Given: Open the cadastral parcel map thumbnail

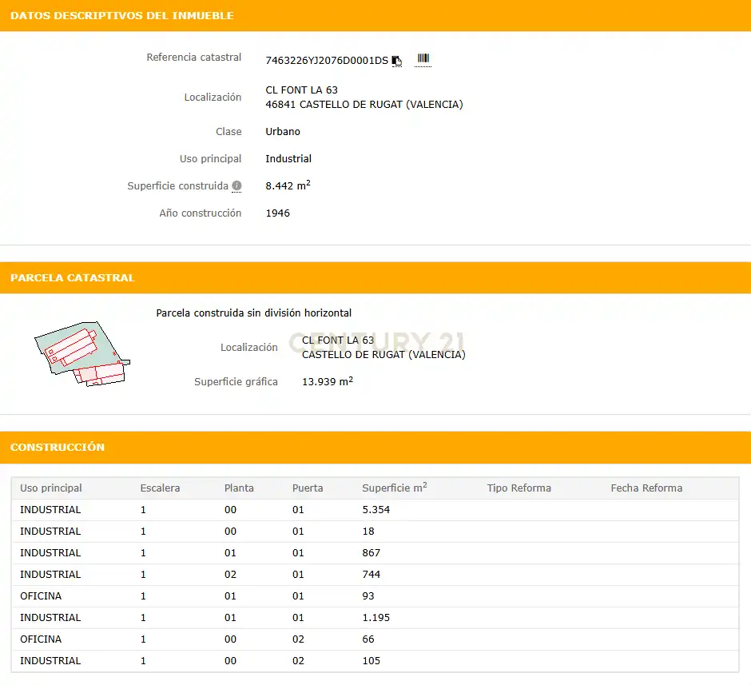Looking at the screenshot, I should point(82,353).
